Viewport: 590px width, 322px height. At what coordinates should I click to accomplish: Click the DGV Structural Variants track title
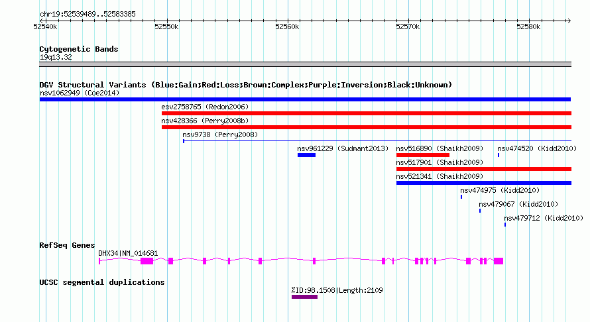tap(246, 85)
